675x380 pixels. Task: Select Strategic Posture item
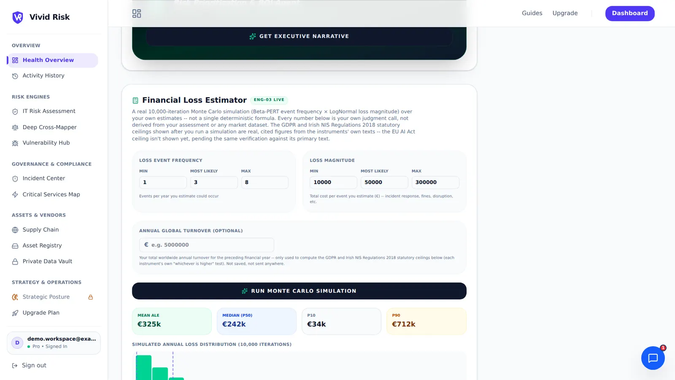(x=53, y=297)
